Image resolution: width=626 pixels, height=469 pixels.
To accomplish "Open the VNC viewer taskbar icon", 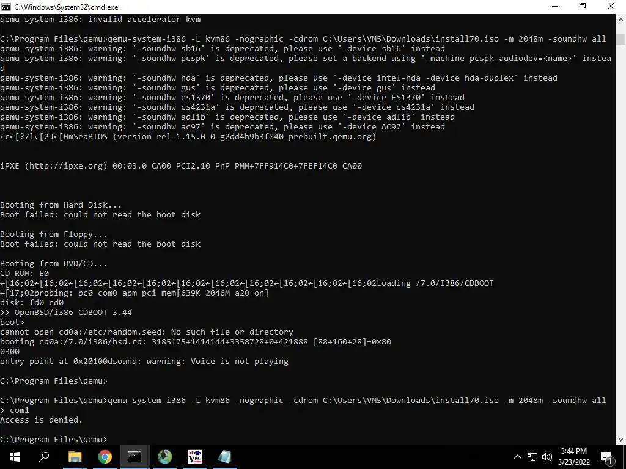I will [x=195, y=457].
